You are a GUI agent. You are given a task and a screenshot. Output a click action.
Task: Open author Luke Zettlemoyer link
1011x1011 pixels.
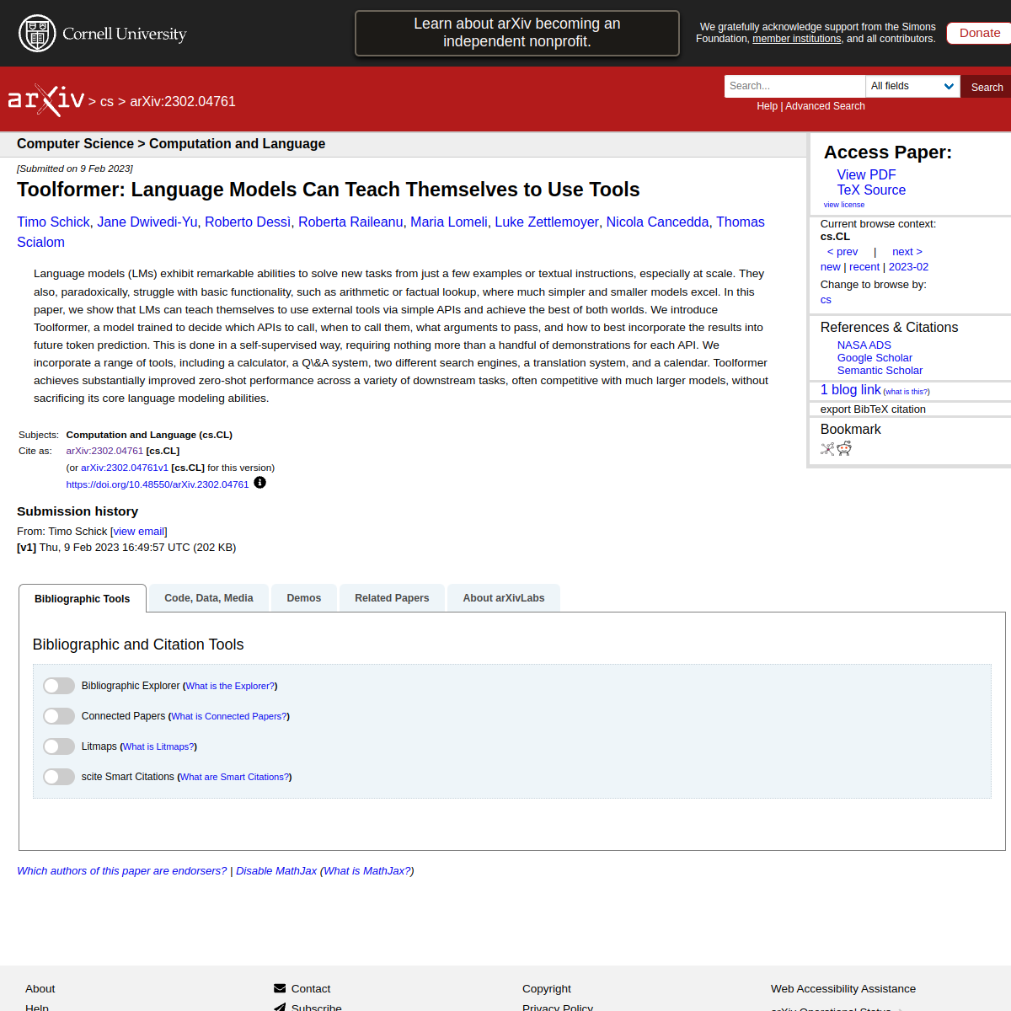pos(547,222)
